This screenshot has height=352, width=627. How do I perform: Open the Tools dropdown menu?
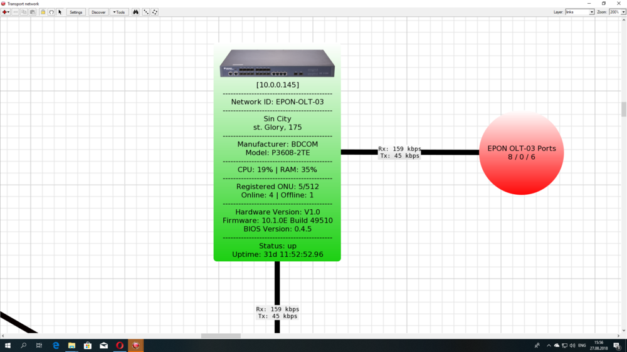pyautogui.click(x=119, y=12)
